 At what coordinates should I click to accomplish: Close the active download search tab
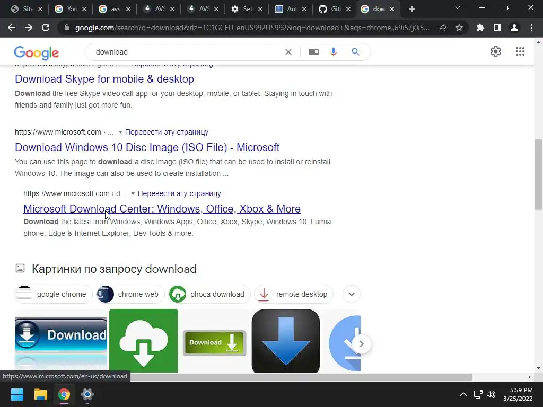coord(392,9)
